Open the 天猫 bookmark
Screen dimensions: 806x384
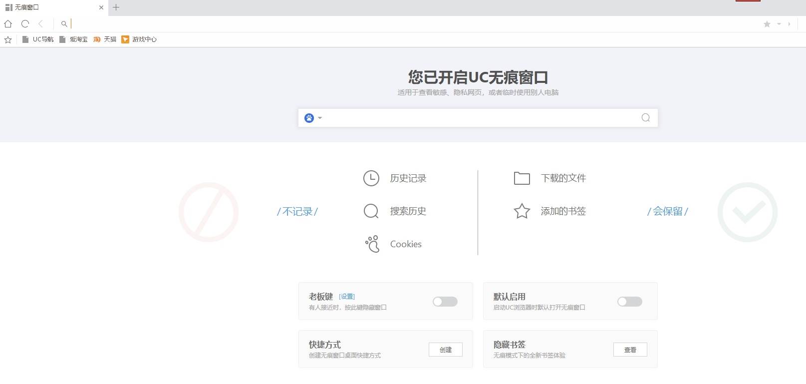click(x=105, y=39)
